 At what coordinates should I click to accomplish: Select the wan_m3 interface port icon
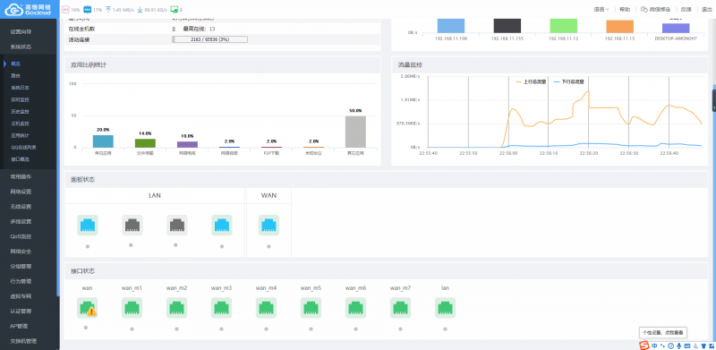[x=221, y=308]
